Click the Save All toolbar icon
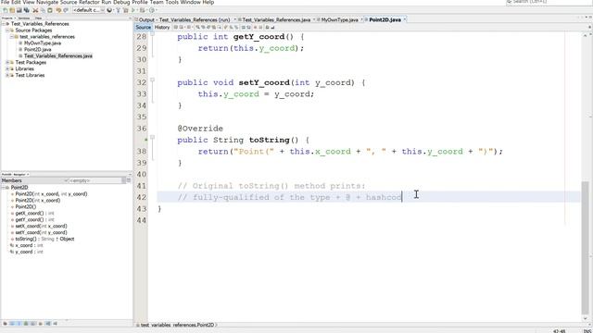 coord(27,10)
